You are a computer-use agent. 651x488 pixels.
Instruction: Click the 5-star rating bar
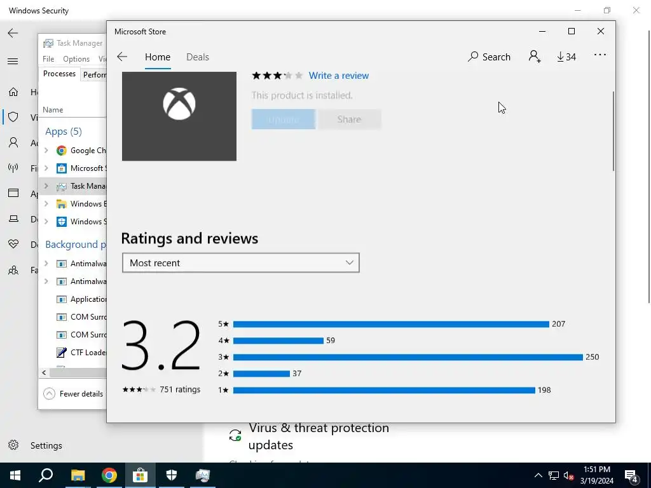[x=391, y=324]
